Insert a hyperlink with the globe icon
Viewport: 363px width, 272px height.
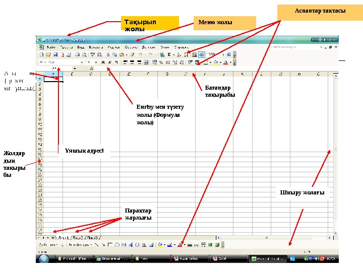pyautogui.click(x=162, y=54)
